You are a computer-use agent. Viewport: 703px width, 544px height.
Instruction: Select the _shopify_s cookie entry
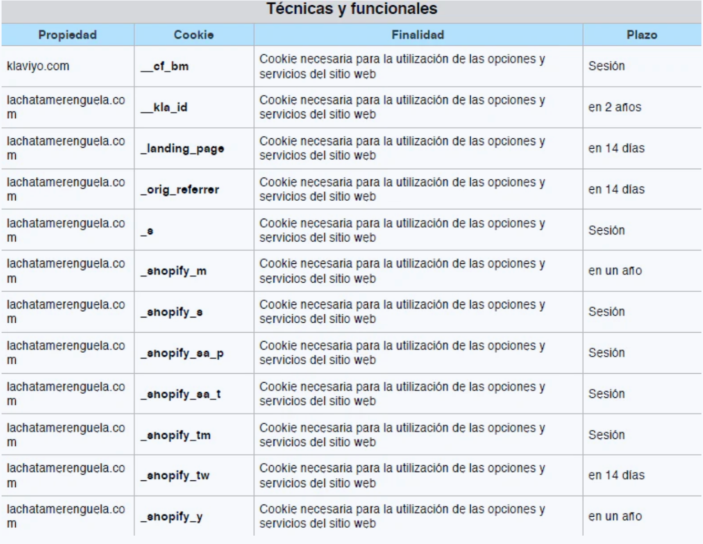tap(171, 312)
